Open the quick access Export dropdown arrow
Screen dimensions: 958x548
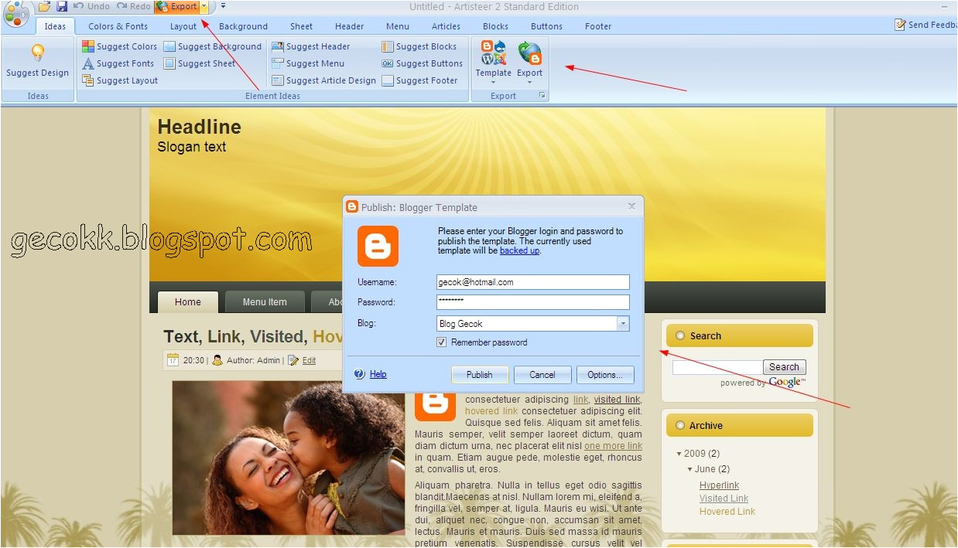204,6
